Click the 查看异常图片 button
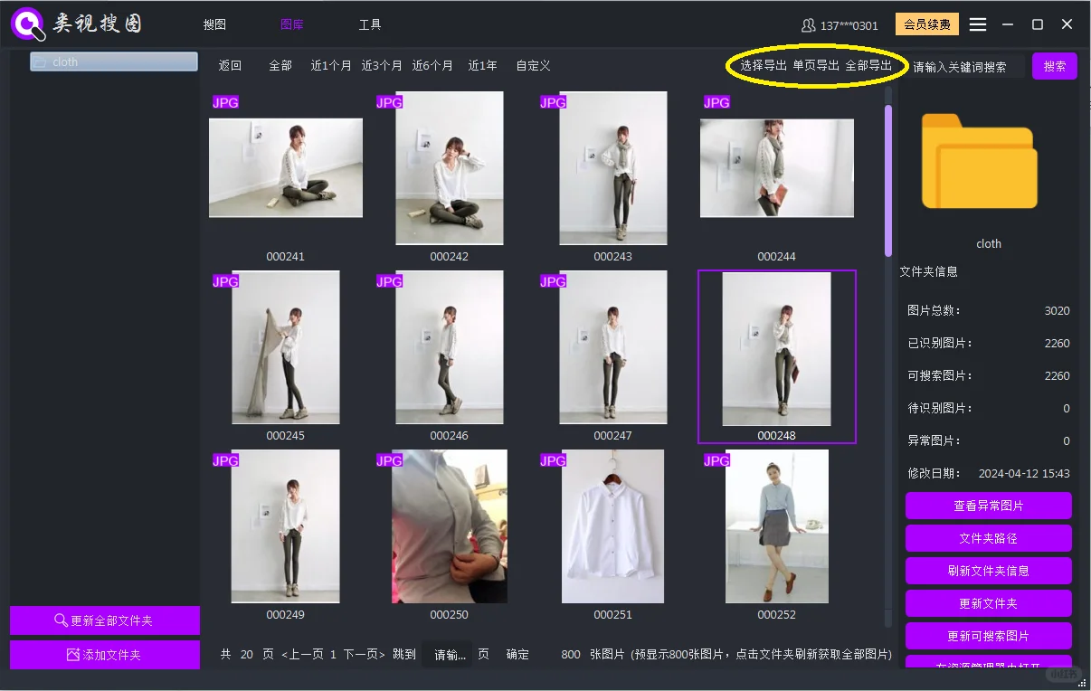This screenshot has width=1091, height=691. (x=988, y=505)
